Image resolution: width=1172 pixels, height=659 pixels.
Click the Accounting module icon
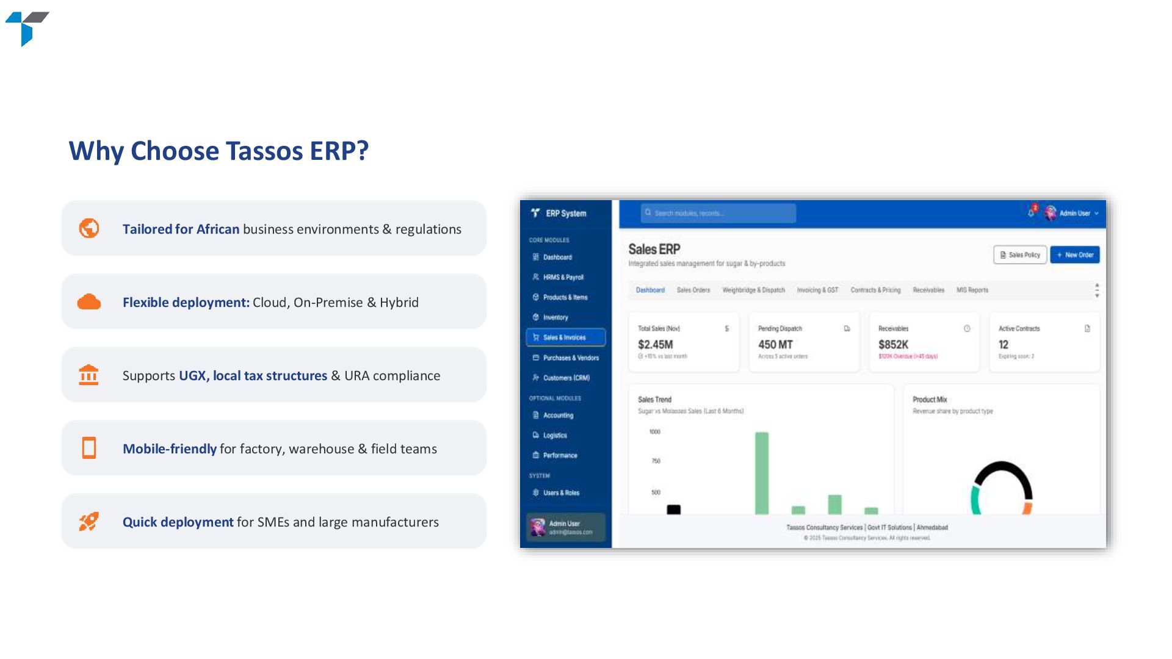536,416
